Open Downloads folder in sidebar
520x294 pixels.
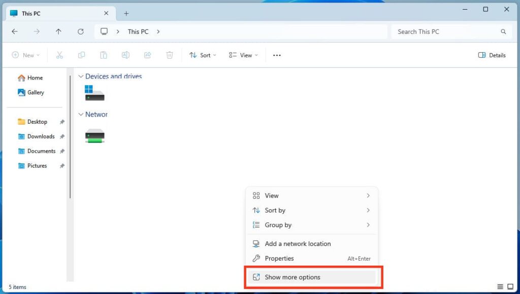(x=41, y=136)
